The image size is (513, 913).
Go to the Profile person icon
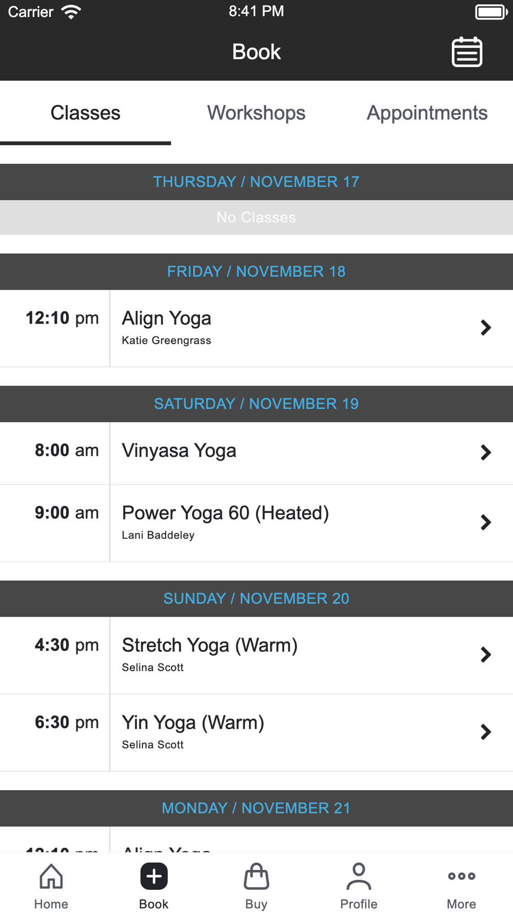[x=359, y=877]
